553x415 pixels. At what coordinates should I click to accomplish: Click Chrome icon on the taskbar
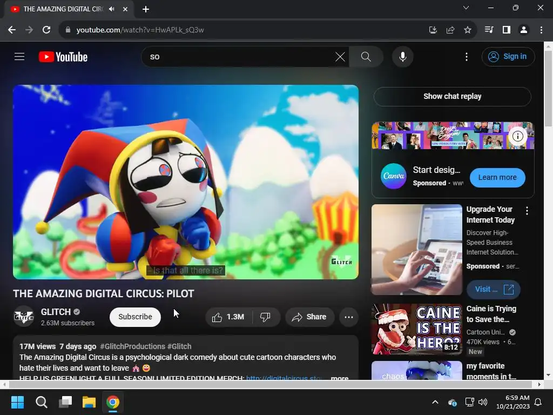pos(113,402)
